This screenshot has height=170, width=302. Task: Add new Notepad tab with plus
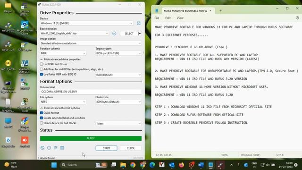pos(220,11)
